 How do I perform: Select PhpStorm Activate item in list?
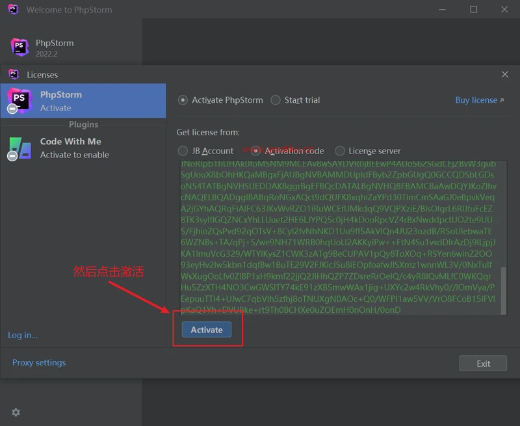click(x=83, y=101)
